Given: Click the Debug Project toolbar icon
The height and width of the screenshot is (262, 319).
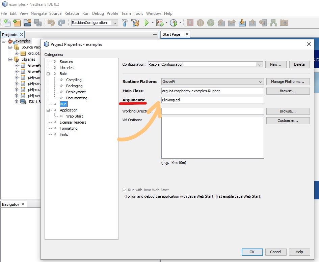Looking at the screenshot, I should pos(160,23).
